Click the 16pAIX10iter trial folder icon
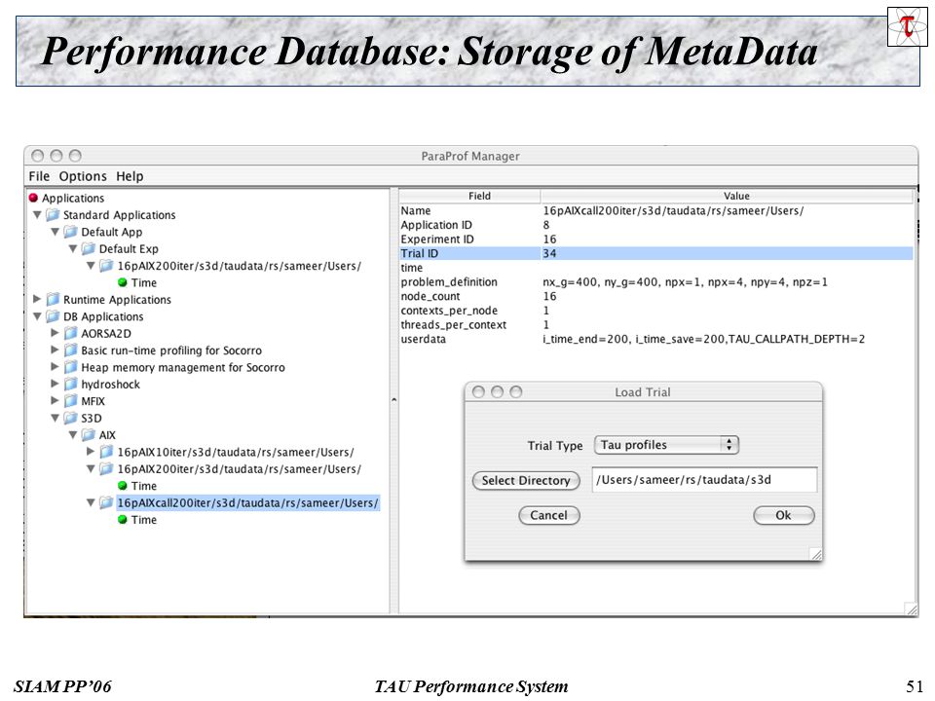This screenshot has height=701, width=935. point(106,452)
